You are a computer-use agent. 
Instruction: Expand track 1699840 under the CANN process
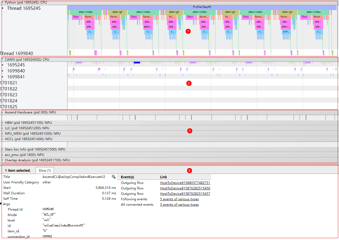(x=3, y=71)
